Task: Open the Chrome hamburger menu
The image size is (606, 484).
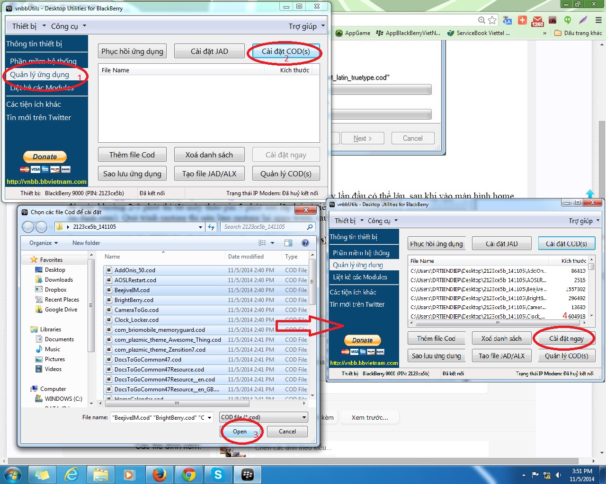Action: 598,20
